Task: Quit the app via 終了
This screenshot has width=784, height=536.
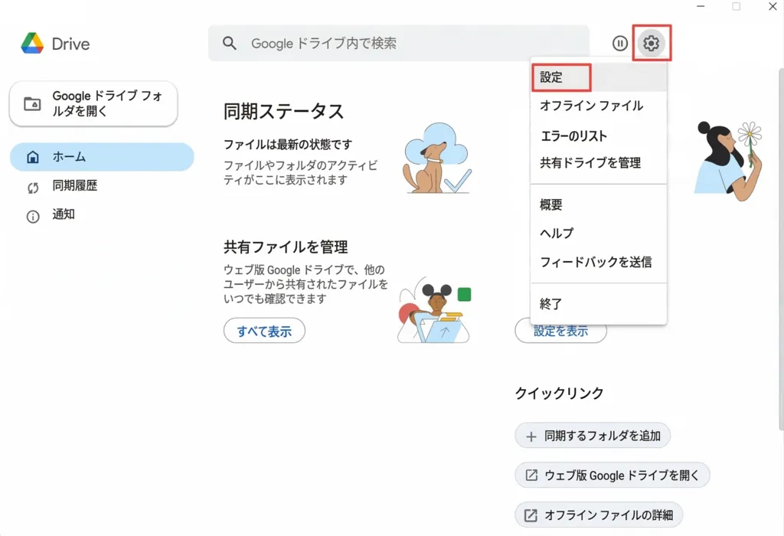Action: (x=551, y=304)
